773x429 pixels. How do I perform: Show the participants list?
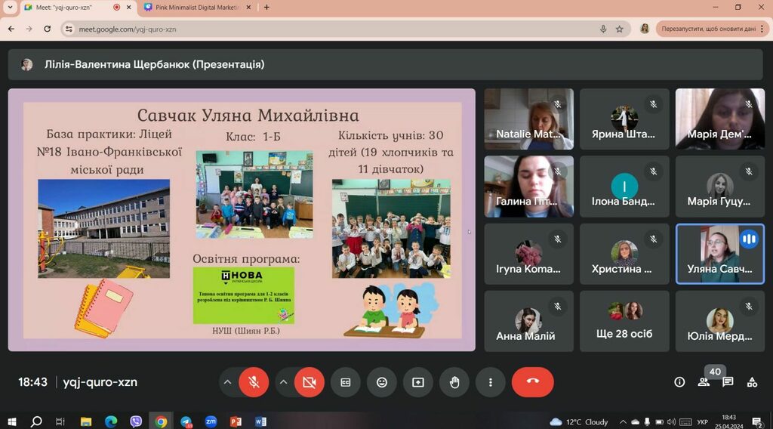(704, 382)
